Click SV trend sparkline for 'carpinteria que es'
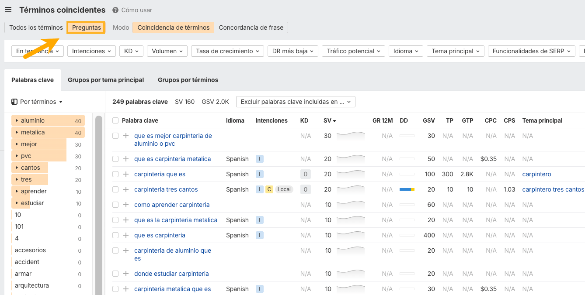This screenshot has height=295, width=585. [x=350, y=173]
